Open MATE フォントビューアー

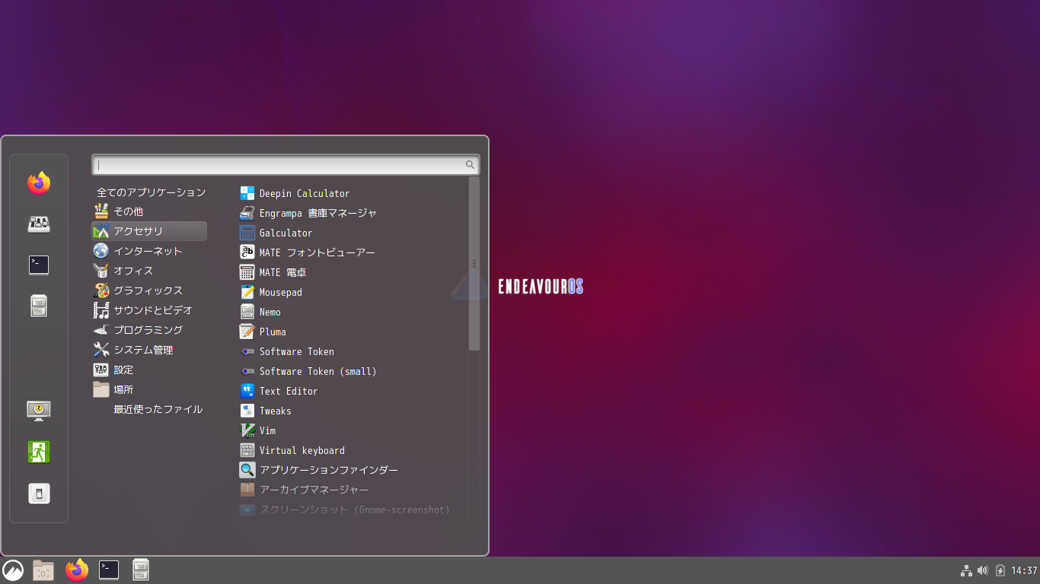tap(307, 252)
